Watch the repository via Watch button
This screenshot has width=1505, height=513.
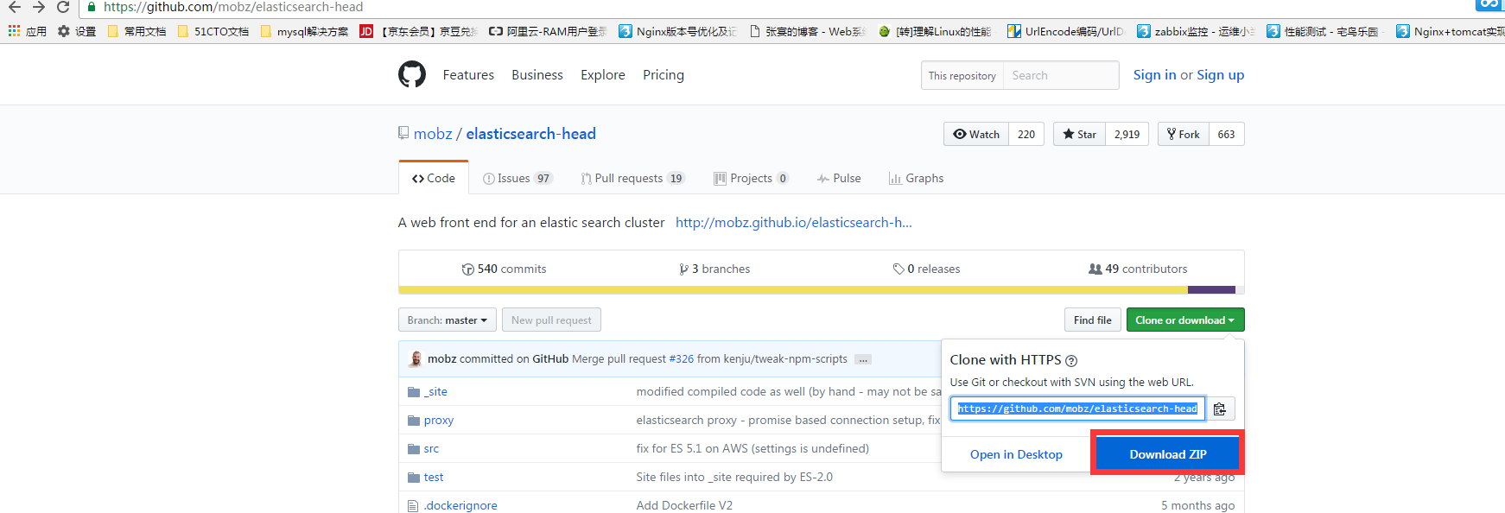tap(976, 134)
